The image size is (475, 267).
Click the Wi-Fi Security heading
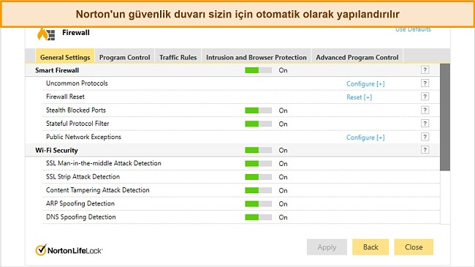[56, 150]
